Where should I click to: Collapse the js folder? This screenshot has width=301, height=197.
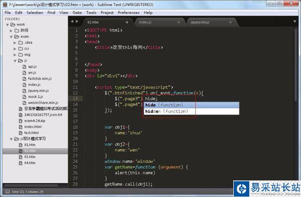15,61
